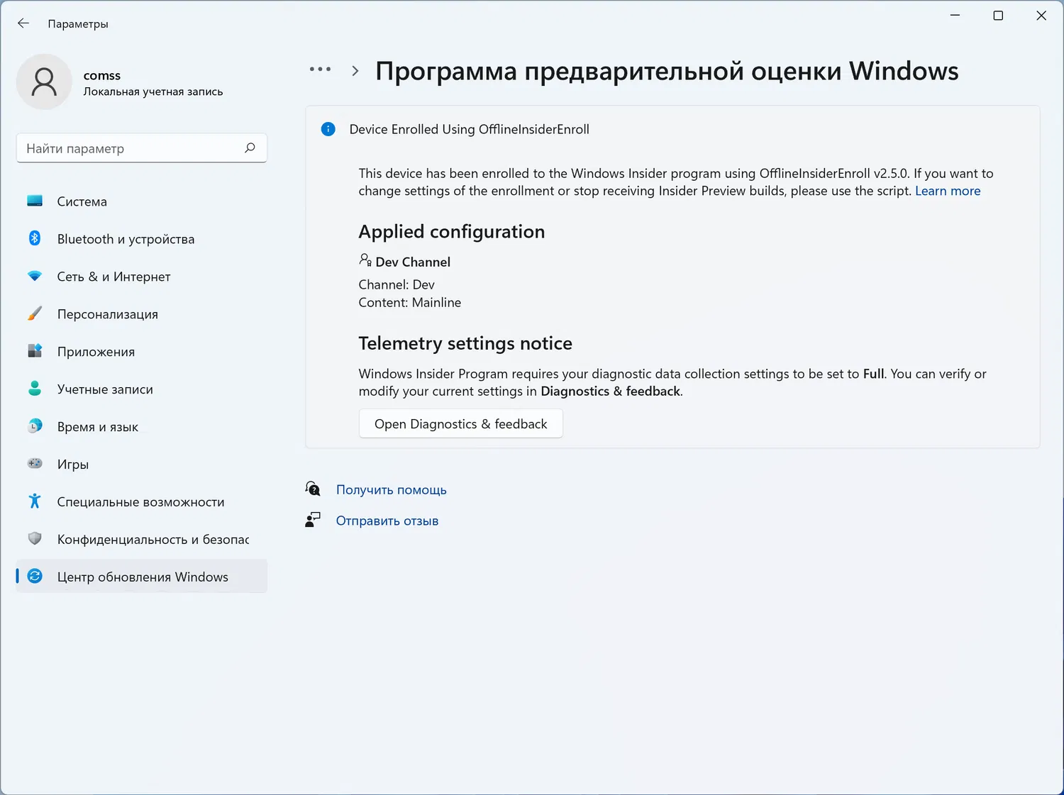Image resolution: width=1064 pixels, height=795 pixels.
Task: Click the breadcrumb chevron arrow
Action: [355, 71]
